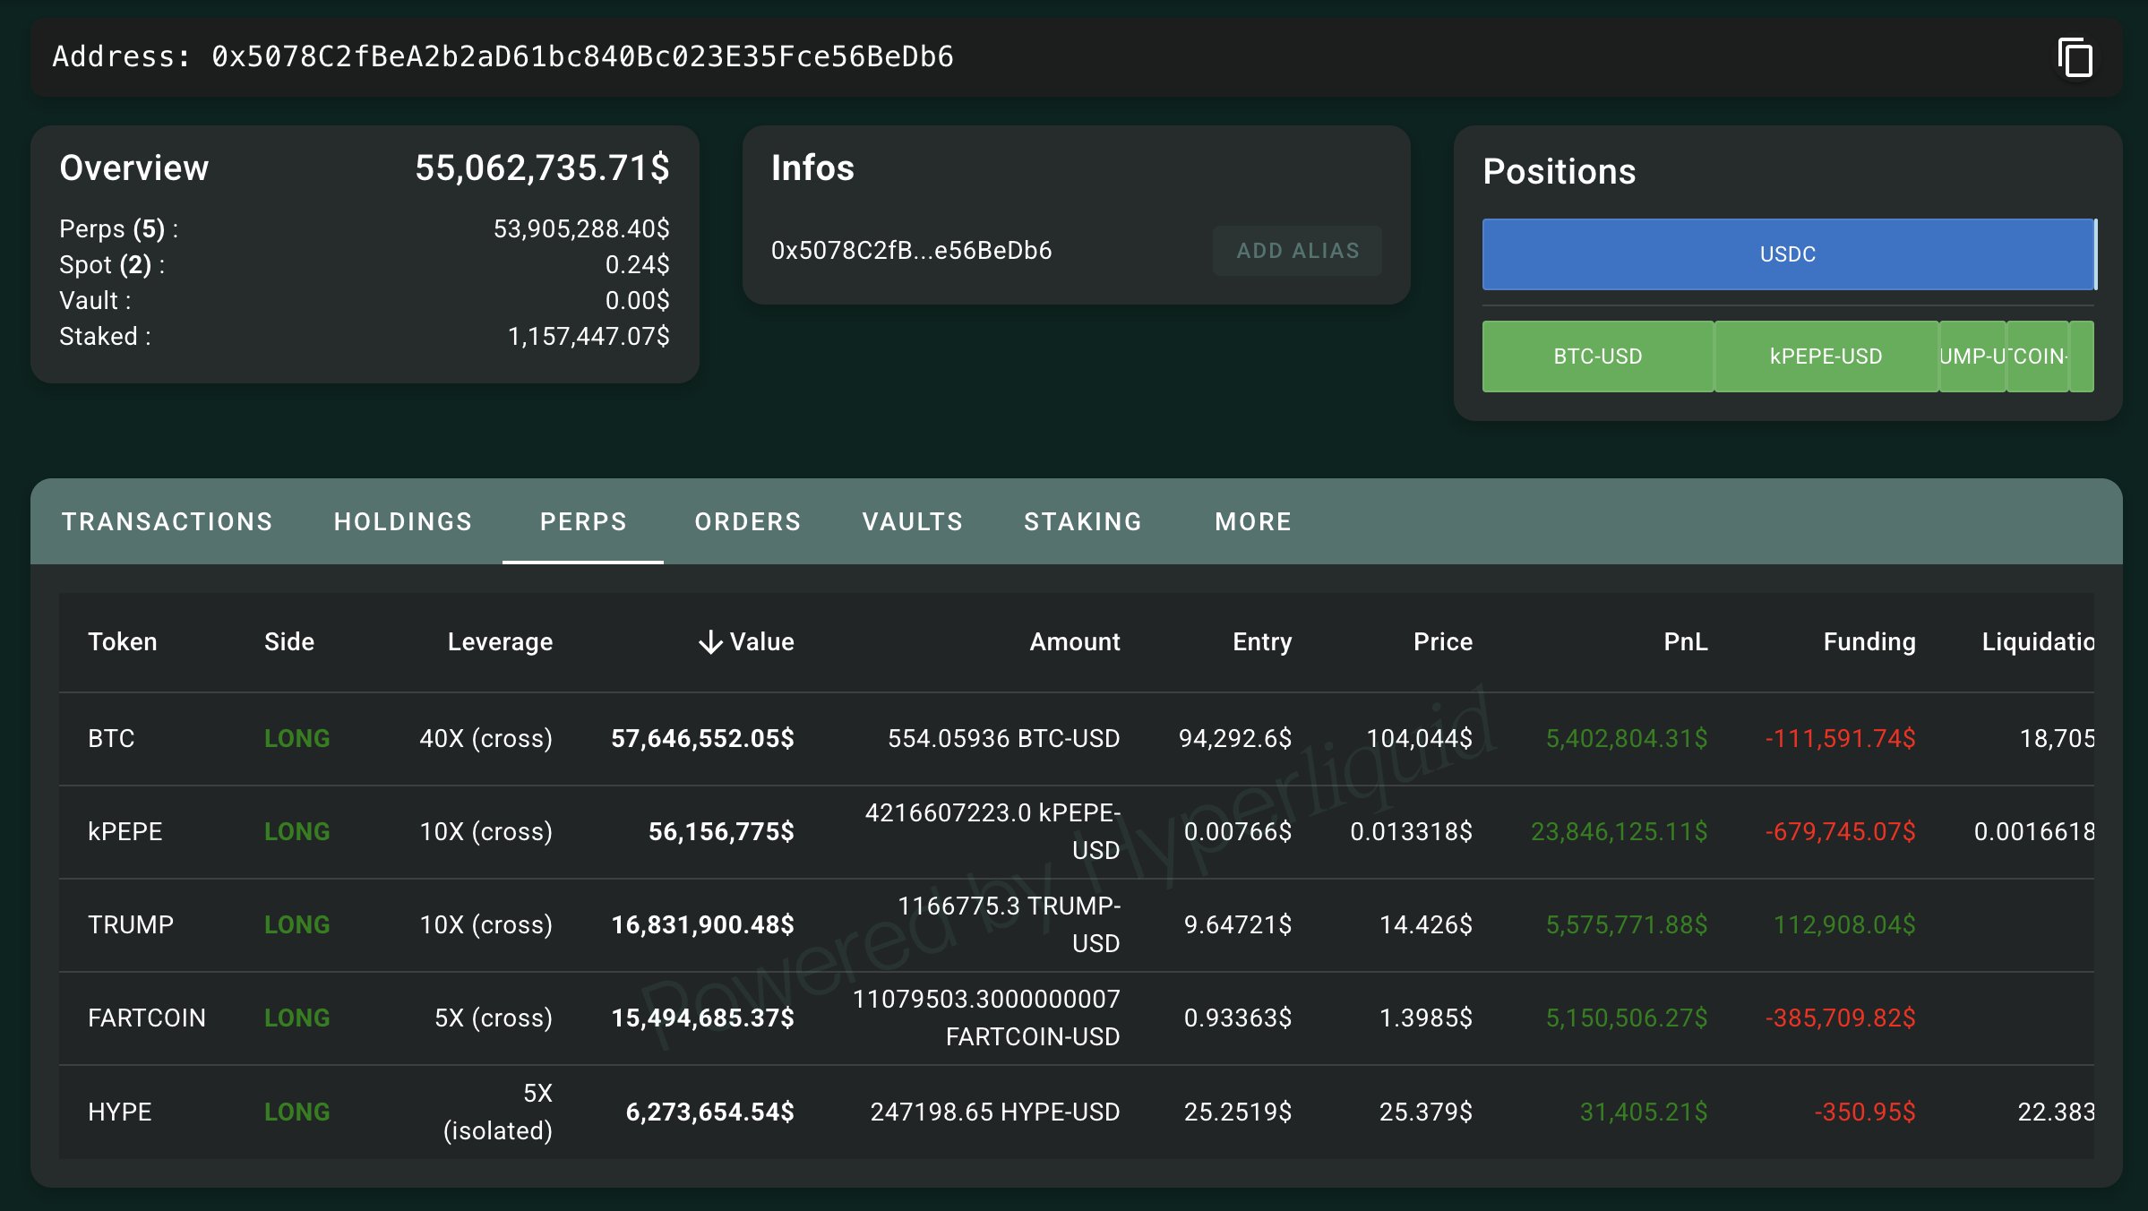This screenshot has width=2148, height=1211.
Task: Click the total 55,062,735.71$ overview value
Action: (x=542, y=168)
